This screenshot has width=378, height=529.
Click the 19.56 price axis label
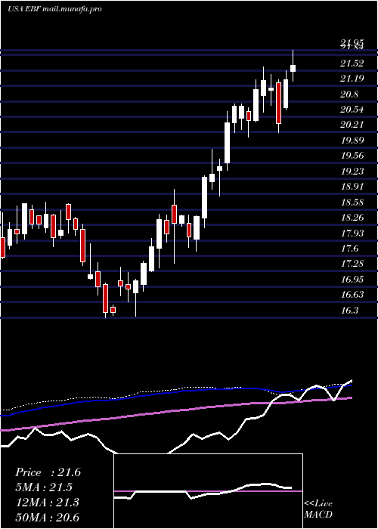pyautogui.click(x=352, y=156)
